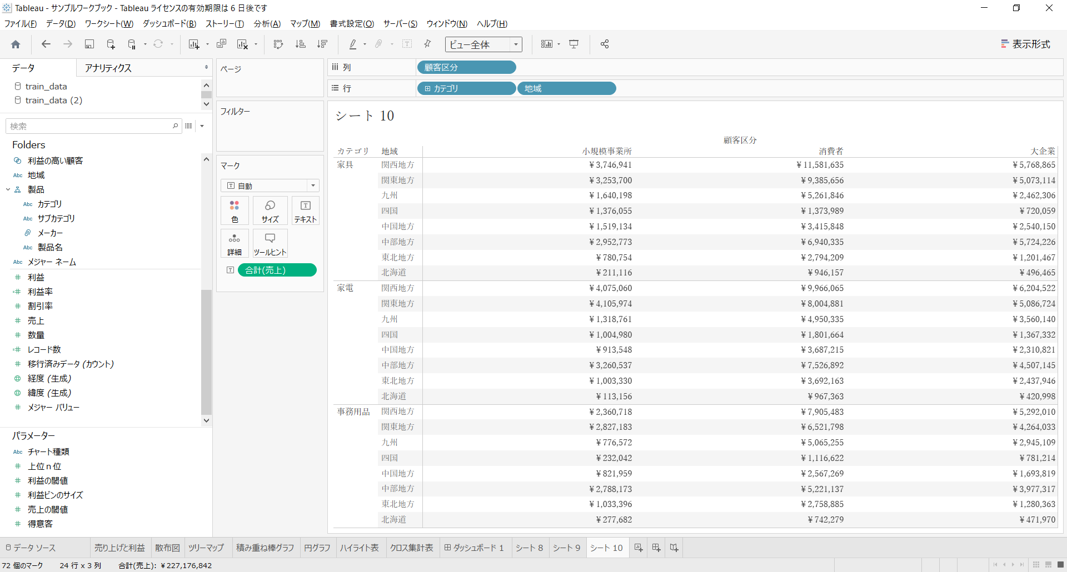Viewport: 1067px width, 572px height.
Task: Open dropdown arrow beside clear sheet icon
Action: pos(256,44)
